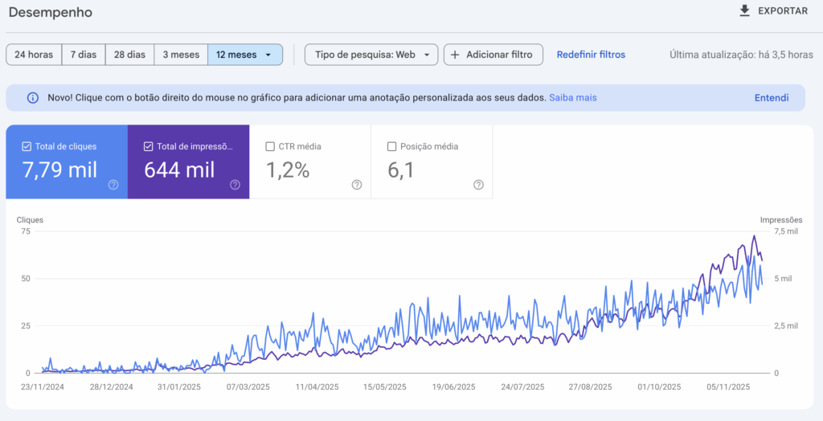
Task: Choose the 3 meses time range
Action: click(181, 55)
